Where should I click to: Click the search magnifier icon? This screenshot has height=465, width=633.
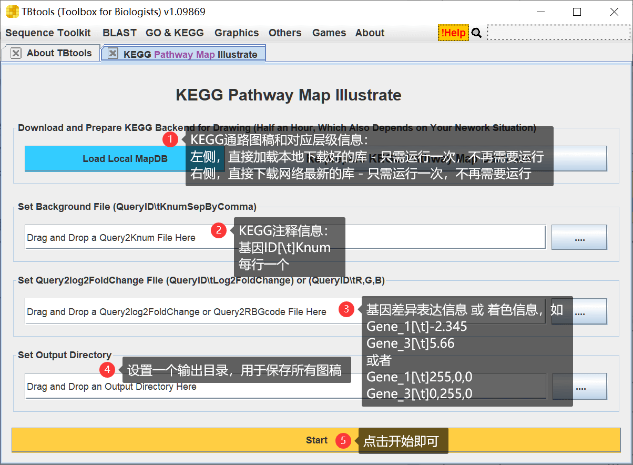pos(476,33)
